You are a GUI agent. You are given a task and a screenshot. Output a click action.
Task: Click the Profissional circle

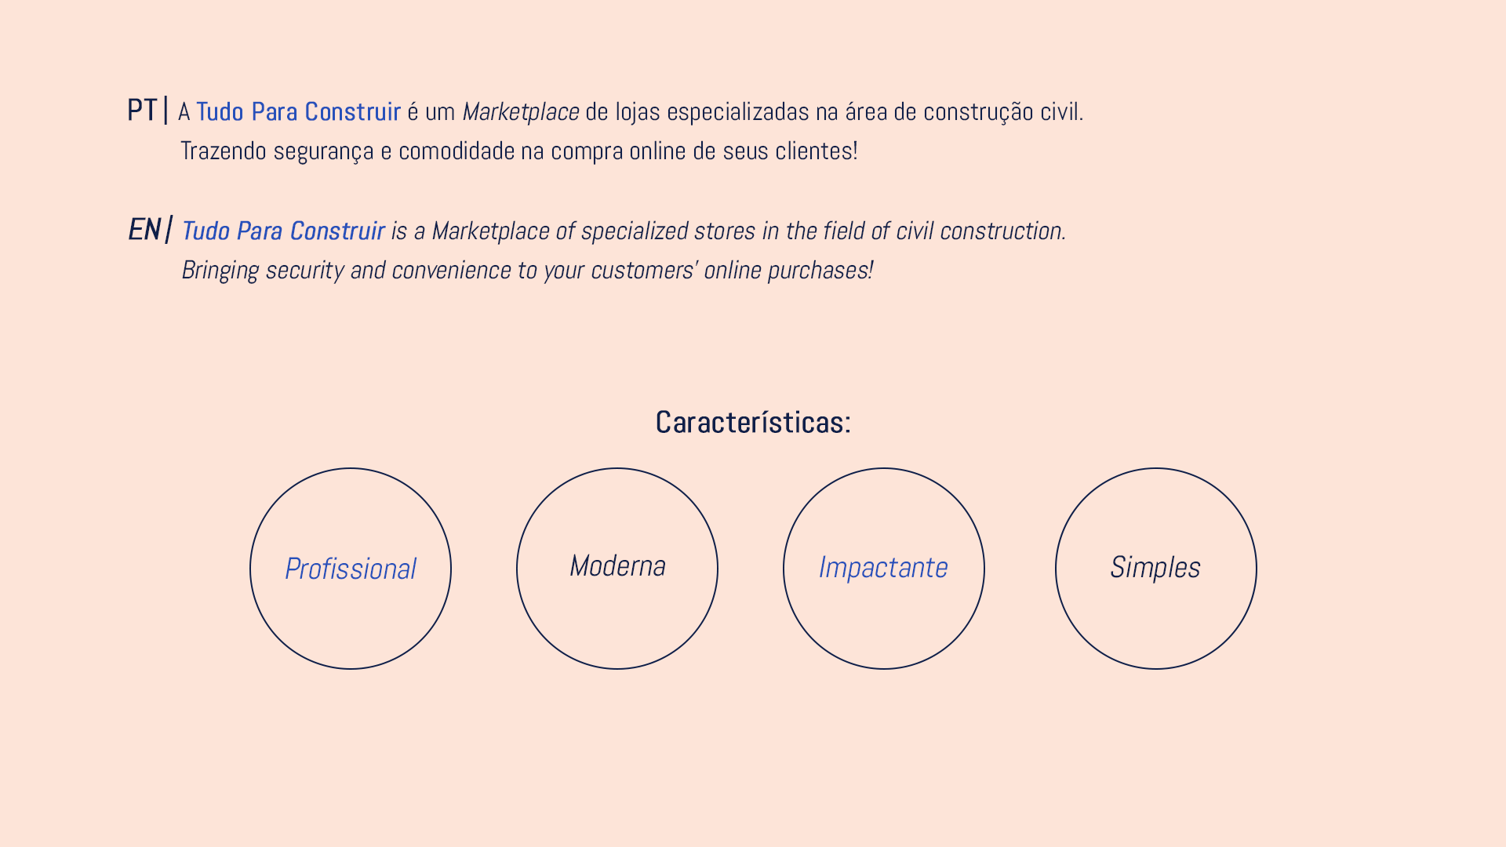351,569
